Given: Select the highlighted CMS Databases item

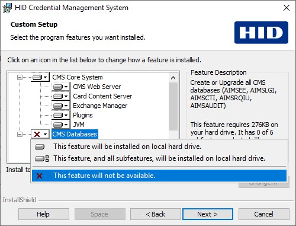Looking at the screenshot, I should 75,134.
